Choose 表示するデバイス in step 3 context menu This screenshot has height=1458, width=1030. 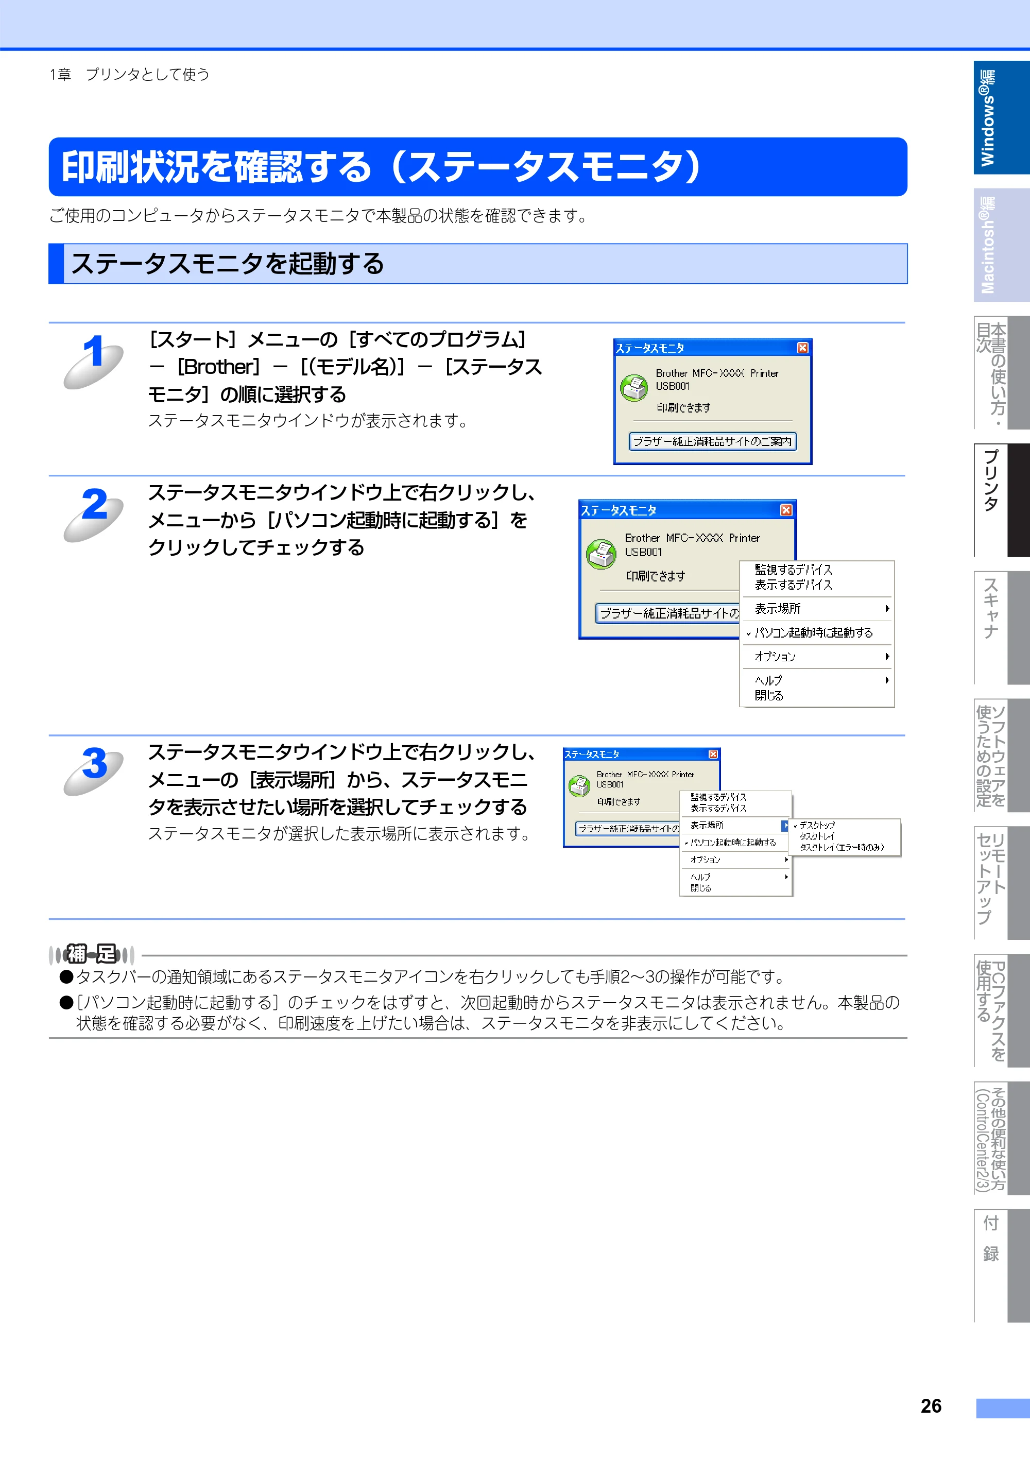coord(718,809)
